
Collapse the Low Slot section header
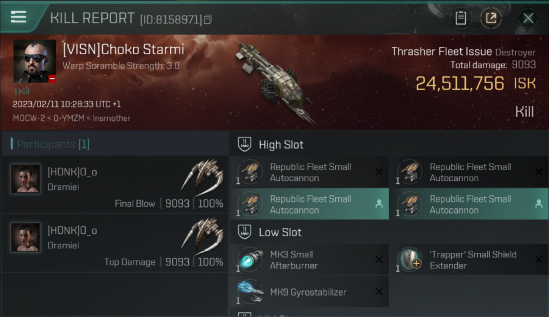coord(280,232)
